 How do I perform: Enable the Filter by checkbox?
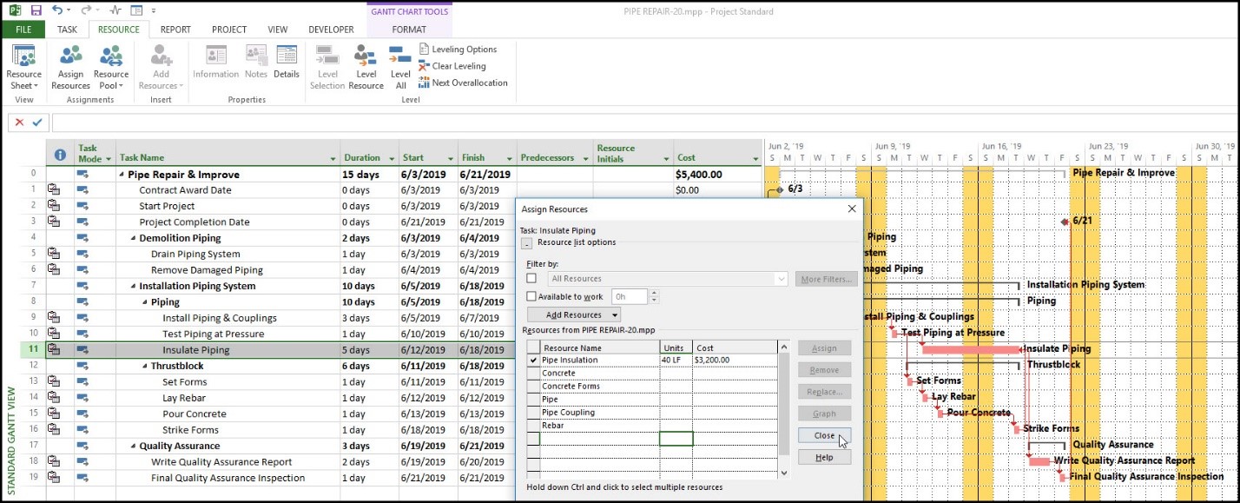pyautogui.click(x=531, y=279)
